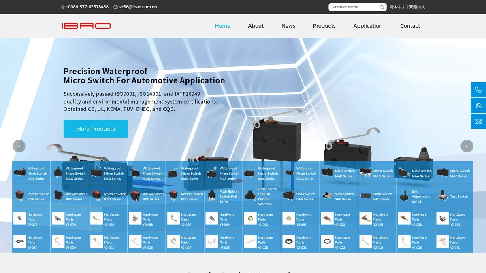
Task: Click Tact Switch product image
Action: tap(443, 196)
